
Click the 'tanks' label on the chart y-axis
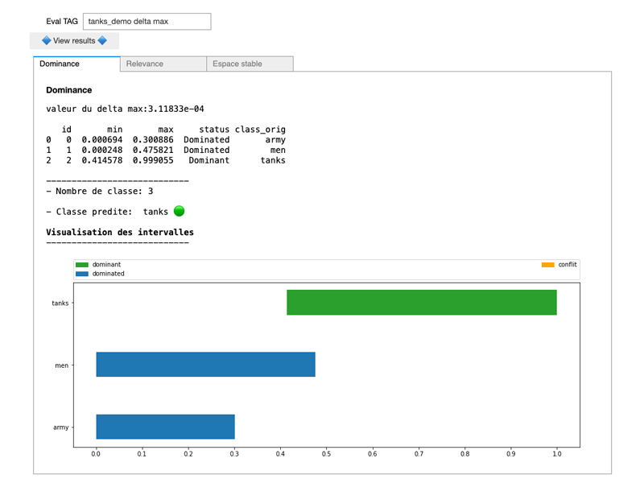pos(60,303)
